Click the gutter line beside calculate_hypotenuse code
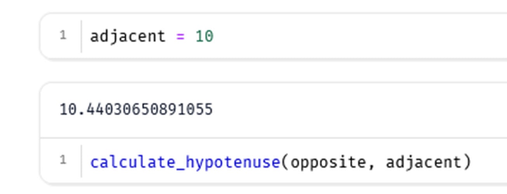This screenshot has width=507, height=194. (82, 161)
